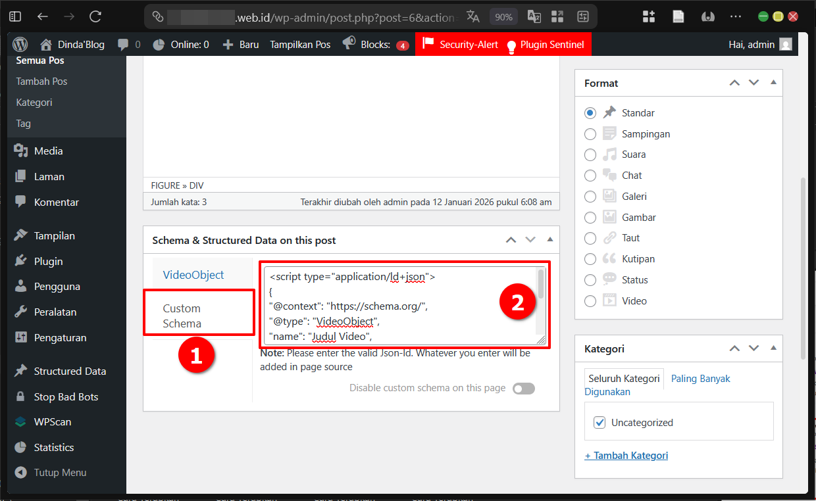Select the Video post format
816x501 pixels.
pos(590,300)
